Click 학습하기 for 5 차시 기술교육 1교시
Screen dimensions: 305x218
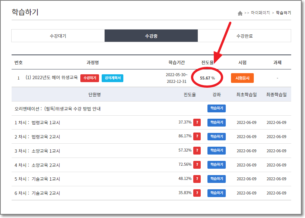click(216, 179)
